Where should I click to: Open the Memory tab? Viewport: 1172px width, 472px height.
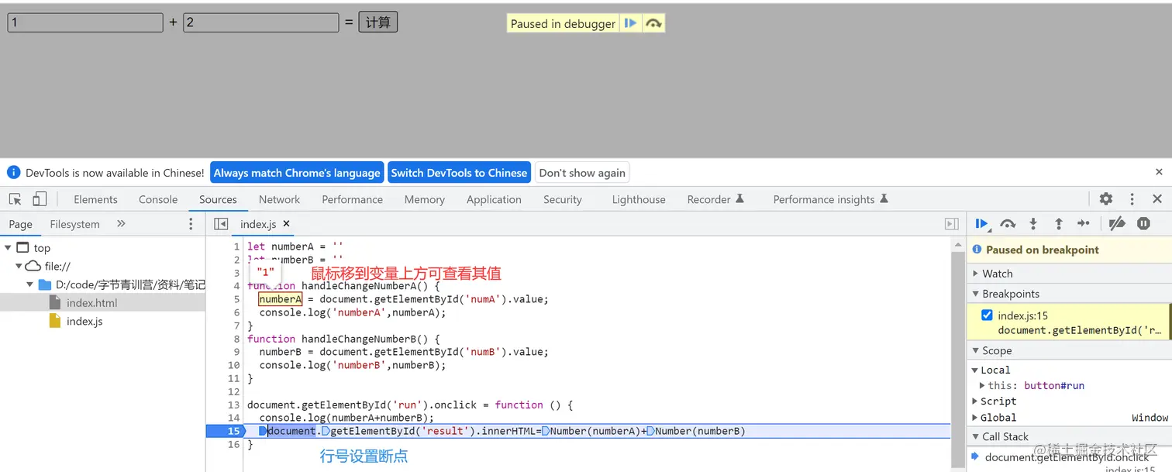pos(424,199)
